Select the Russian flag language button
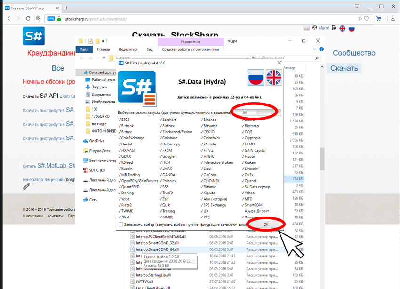The image size is (400, 289). [x=256, y=78]
